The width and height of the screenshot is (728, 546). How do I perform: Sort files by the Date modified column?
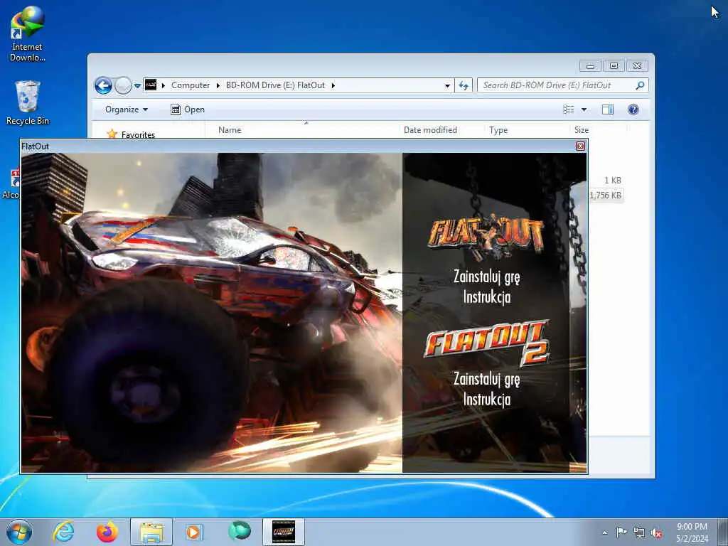click(441, 130)
